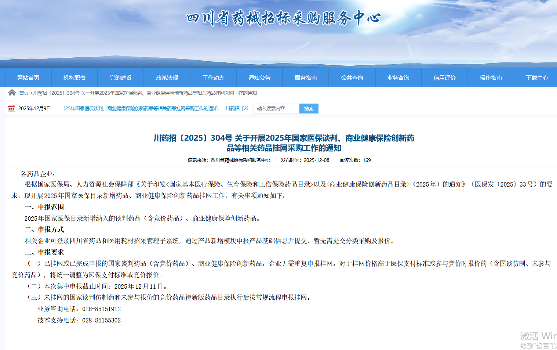Click the 首页 breadcrumb link
The width and height of the screenshot is (557, 350).
pos(24,93)
